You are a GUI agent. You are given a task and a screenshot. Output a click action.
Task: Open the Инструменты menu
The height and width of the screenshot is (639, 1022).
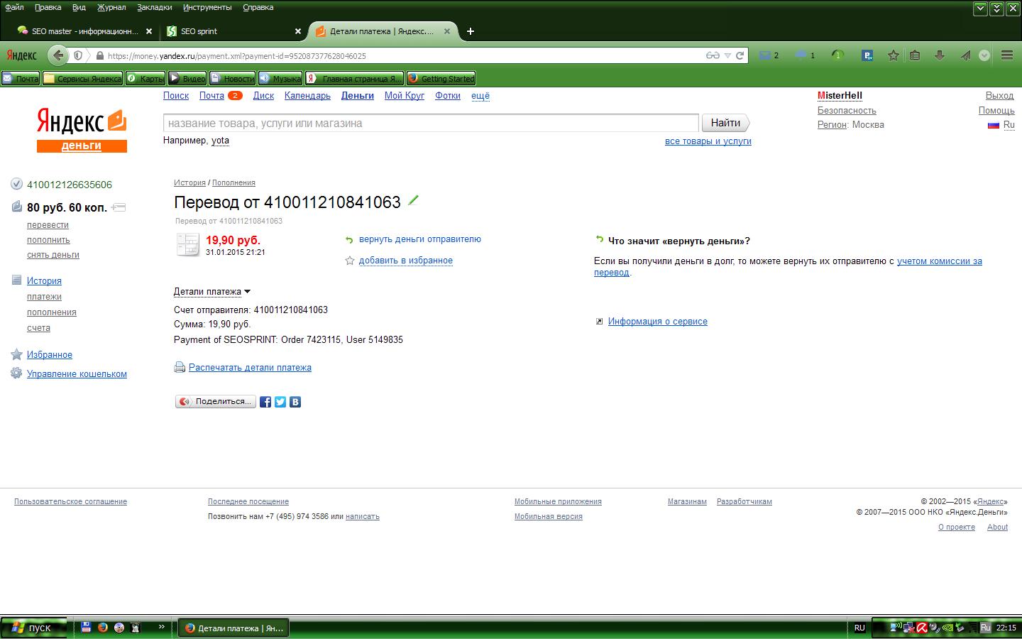coord(207,7)
